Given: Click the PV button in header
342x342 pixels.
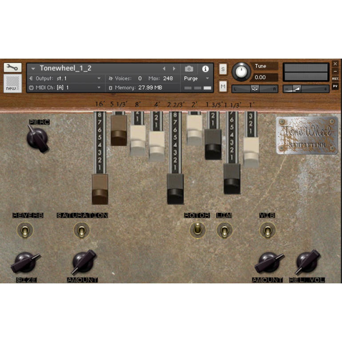Looking at the screenshot, I should pyautogui.click(x=335, y=86).
